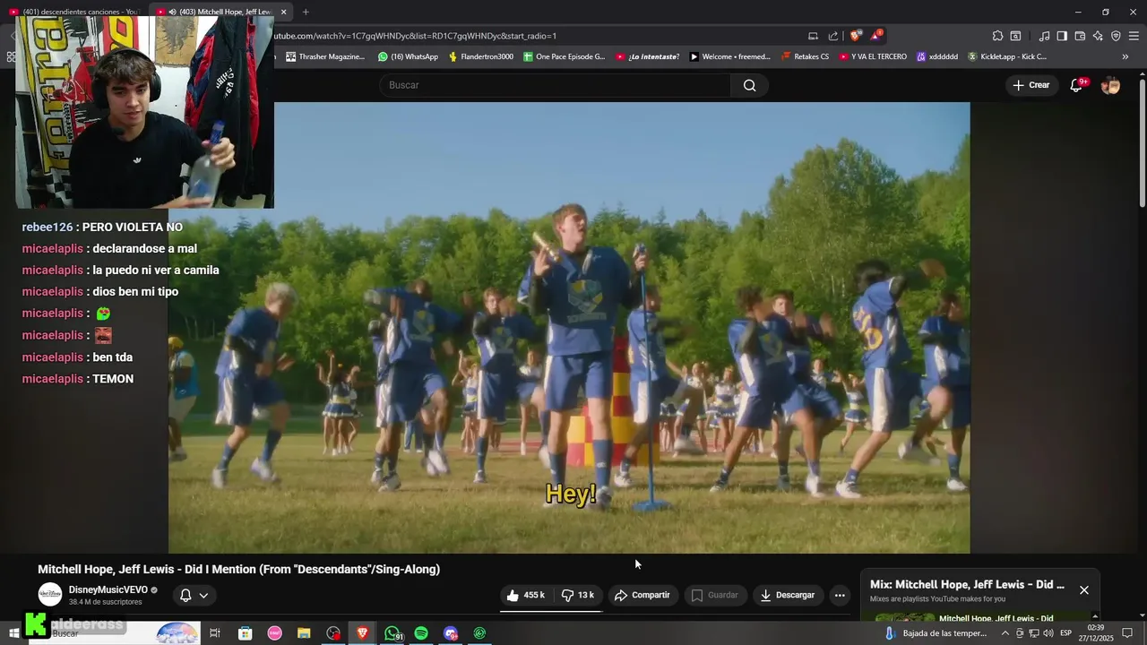Click the Mix: Mitchell Hope, Jeff Lewis title
1147x645 pixels.
click(x=967, y=584)
